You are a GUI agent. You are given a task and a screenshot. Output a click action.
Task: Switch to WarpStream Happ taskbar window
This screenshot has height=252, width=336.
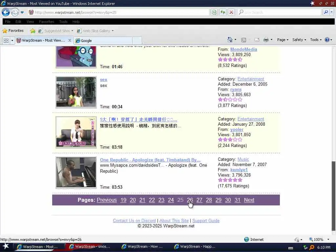coord(195,247)
